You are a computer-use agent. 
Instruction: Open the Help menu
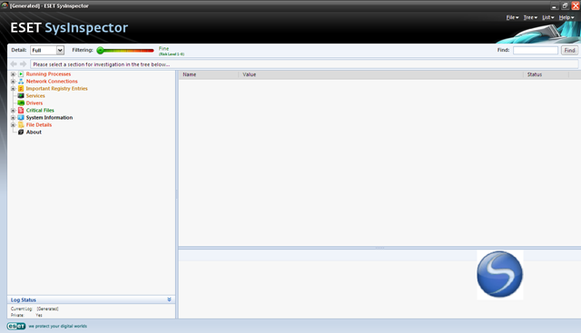pos(566,17)
